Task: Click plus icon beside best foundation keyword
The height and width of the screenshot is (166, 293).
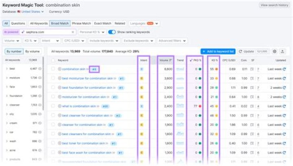Action: (x=59, y=88)
